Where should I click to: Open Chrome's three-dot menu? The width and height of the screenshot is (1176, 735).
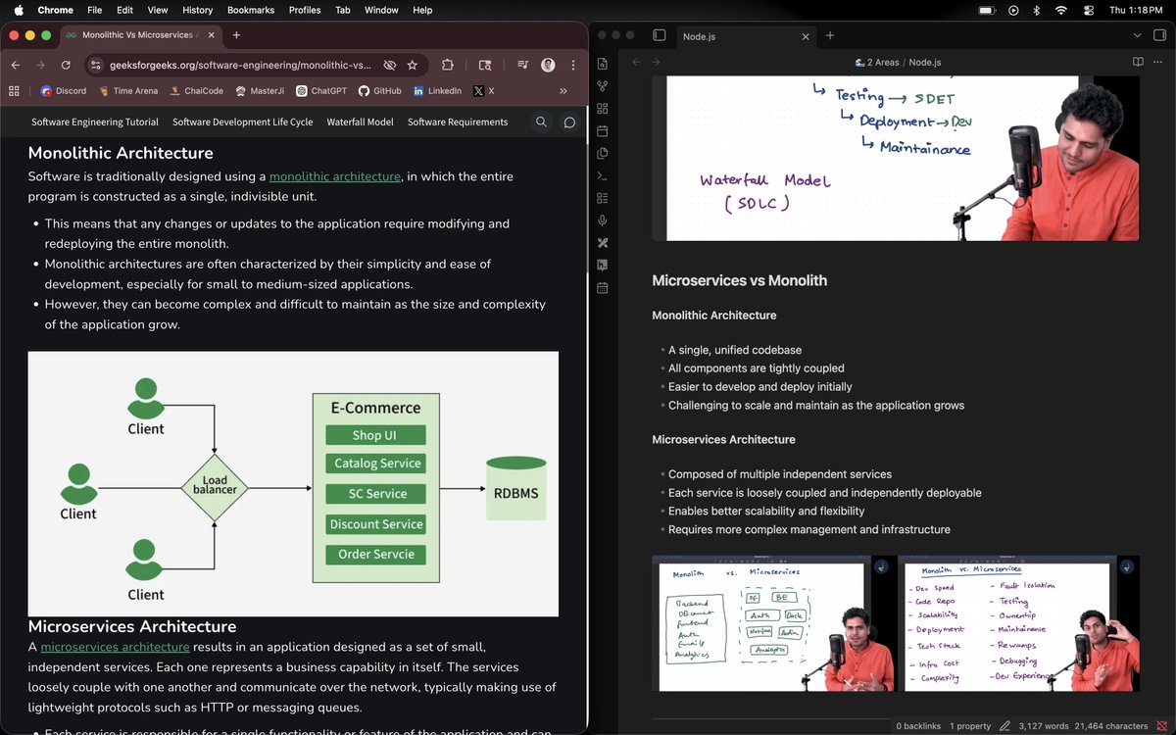click(x=571, y=65)
